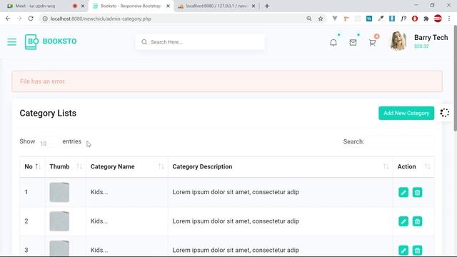The image size is (457, 257).
Task: Open the hamburger sidebar menu
Action: (x=11, y=42)
